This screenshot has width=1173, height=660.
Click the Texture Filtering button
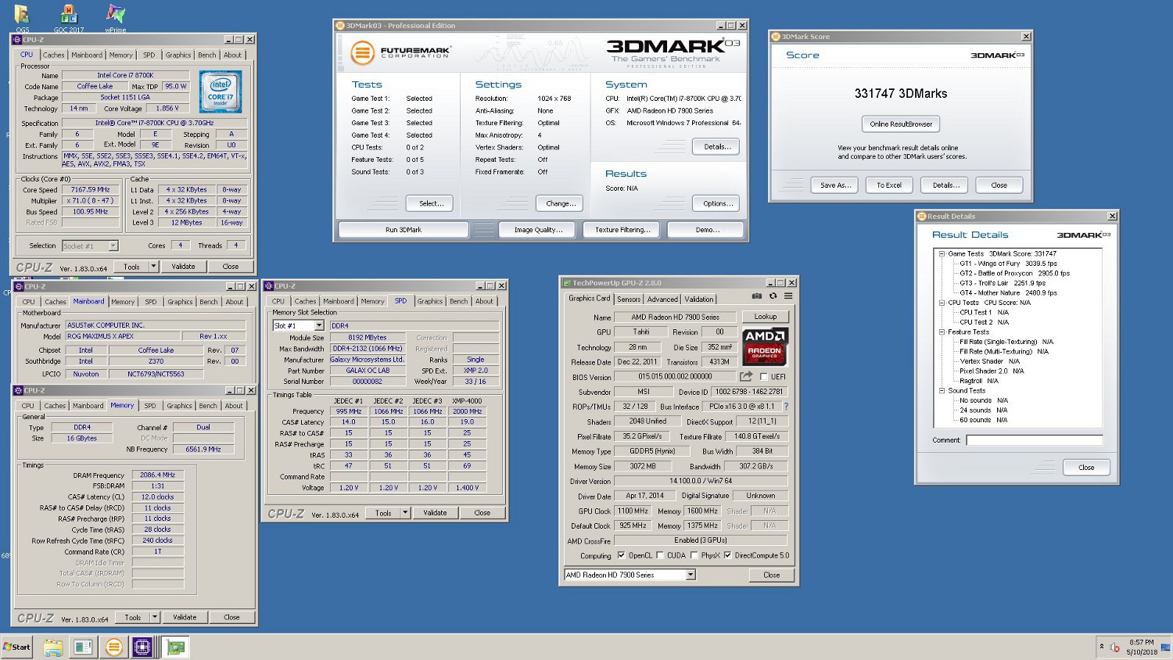click(x=622, y=230)
